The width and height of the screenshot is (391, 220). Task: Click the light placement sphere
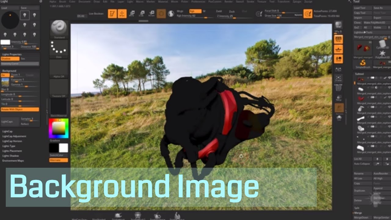[x=10, y=20]
